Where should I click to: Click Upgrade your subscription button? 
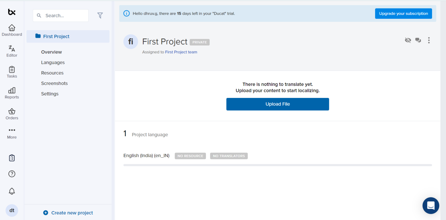[403, 14]
